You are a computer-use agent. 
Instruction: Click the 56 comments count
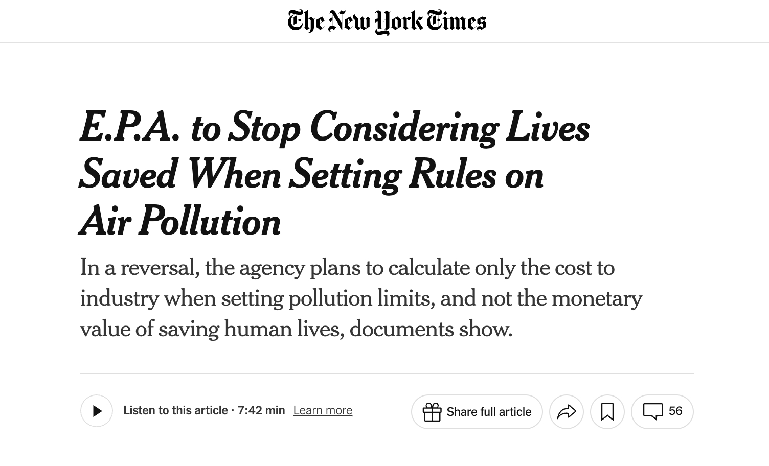675,411
